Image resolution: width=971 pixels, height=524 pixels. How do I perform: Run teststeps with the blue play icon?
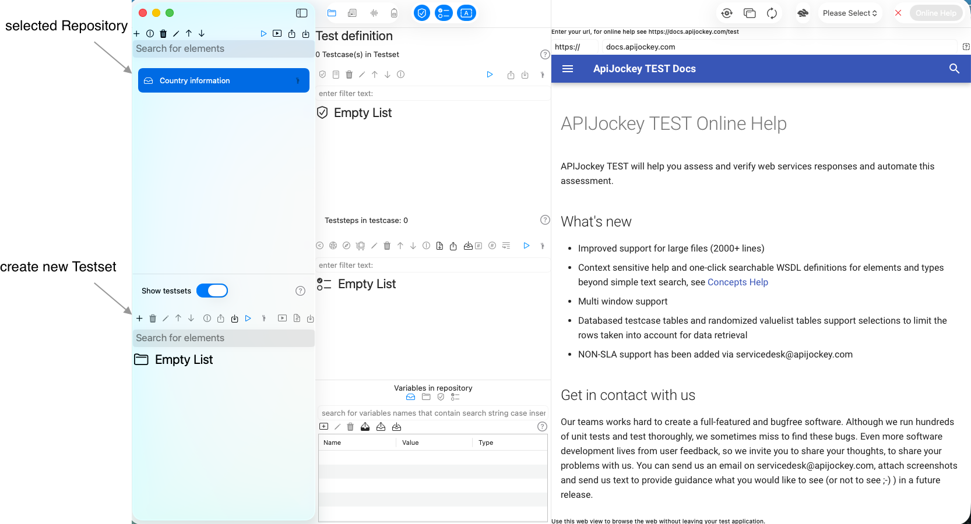pos(526,246)
